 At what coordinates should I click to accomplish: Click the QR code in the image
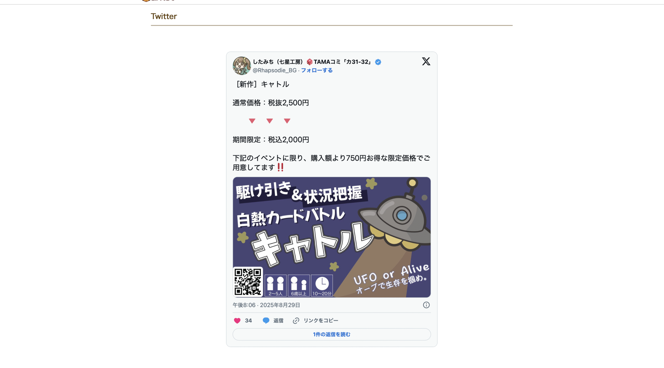(x=248, y=282)
